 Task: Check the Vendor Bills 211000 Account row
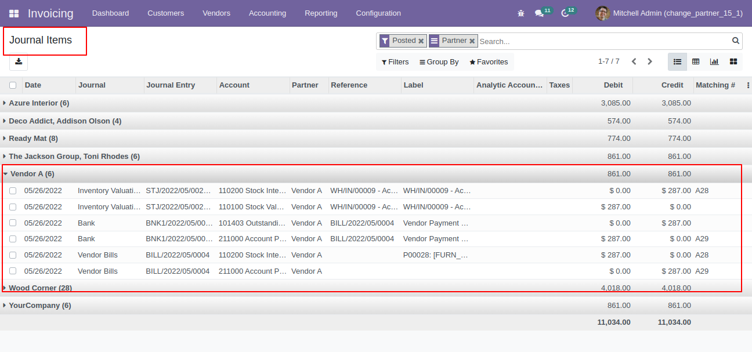(x=13, y=271)
